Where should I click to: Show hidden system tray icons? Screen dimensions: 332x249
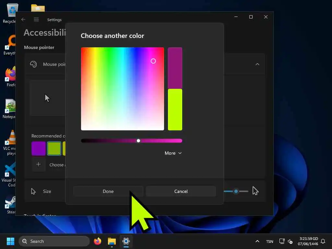257,241
